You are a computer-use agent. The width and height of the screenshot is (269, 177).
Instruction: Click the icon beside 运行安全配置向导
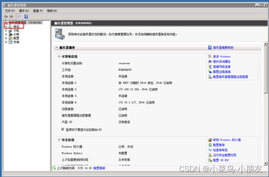[210, 155]
